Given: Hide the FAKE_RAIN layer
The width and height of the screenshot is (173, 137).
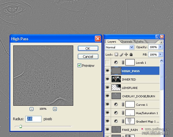Looking at the screenshot, I should tap(108, 129).
